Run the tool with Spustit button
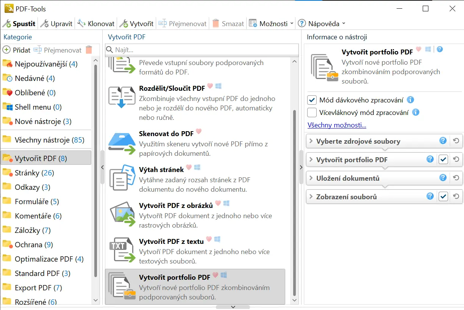Viewport: 464px width, 310px height. click(19, 23)
